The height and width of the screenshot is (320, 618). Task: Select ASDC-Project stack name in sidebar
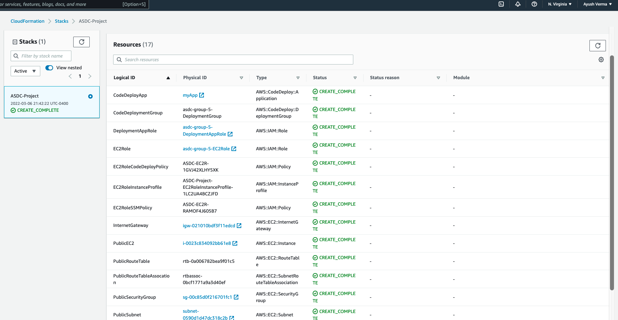(x=25, y=96)
